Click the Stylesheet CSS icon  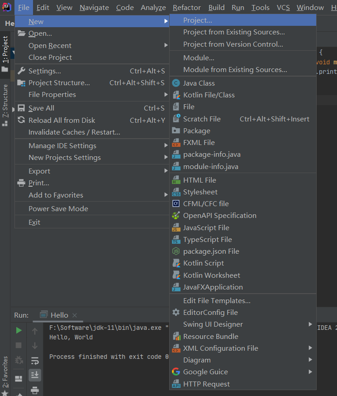176,192
